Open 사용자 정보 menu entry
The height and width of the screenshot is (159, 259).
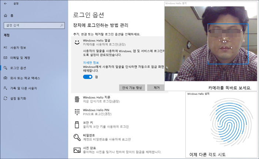click(18, 48)
